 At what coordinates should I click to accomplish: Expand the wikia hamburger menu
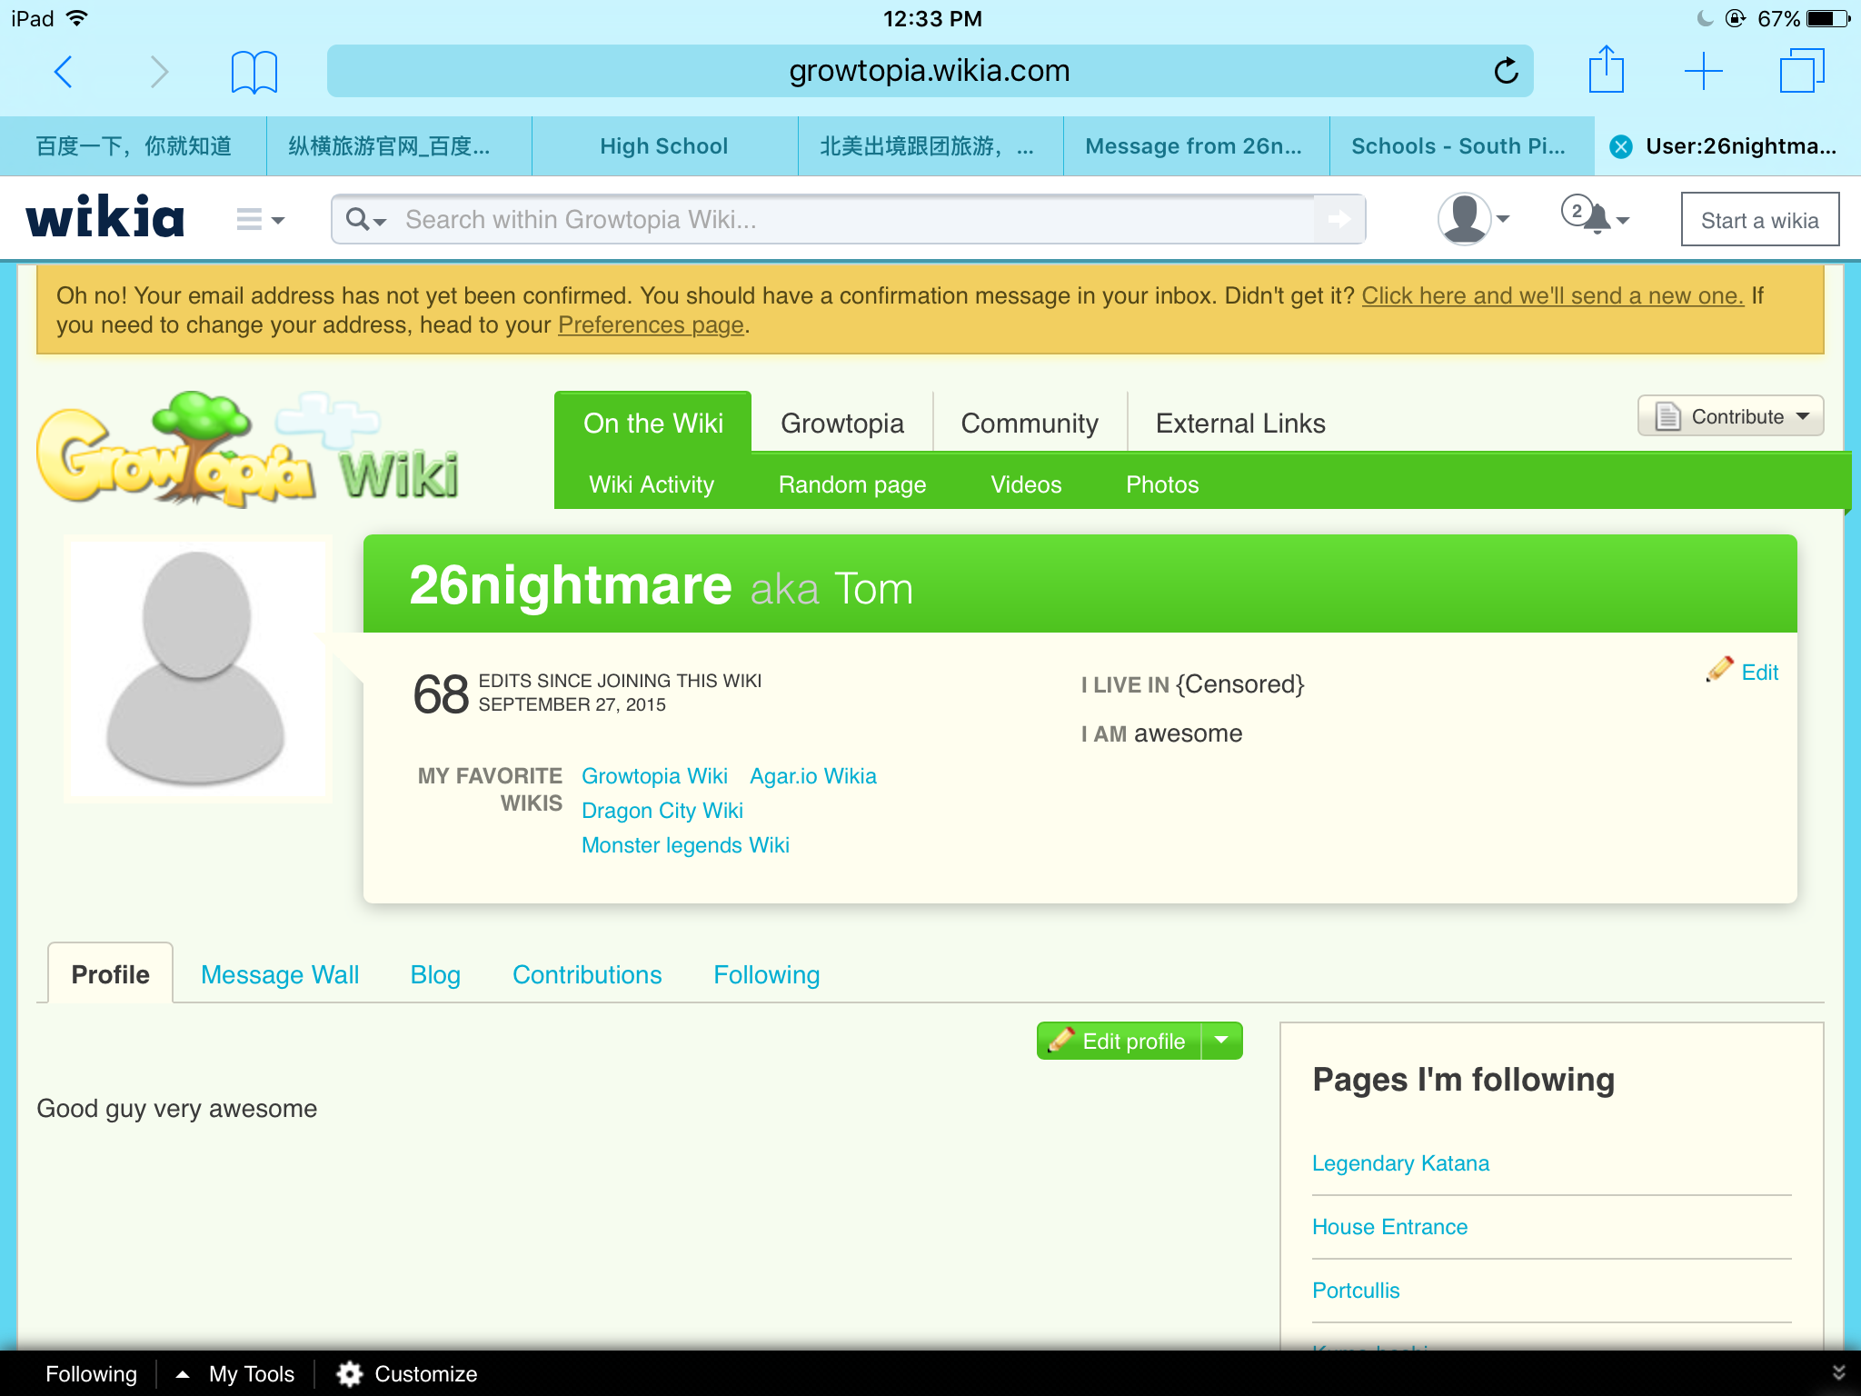tap(259, 219)
